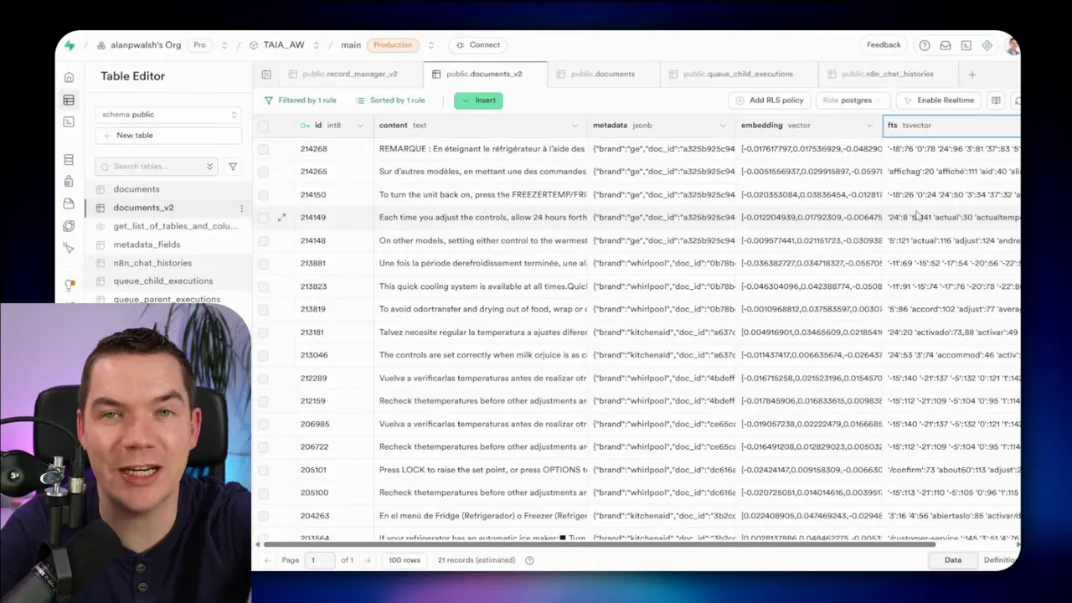Open the Table Editor sidebar icon

click(x=69, y=100)
